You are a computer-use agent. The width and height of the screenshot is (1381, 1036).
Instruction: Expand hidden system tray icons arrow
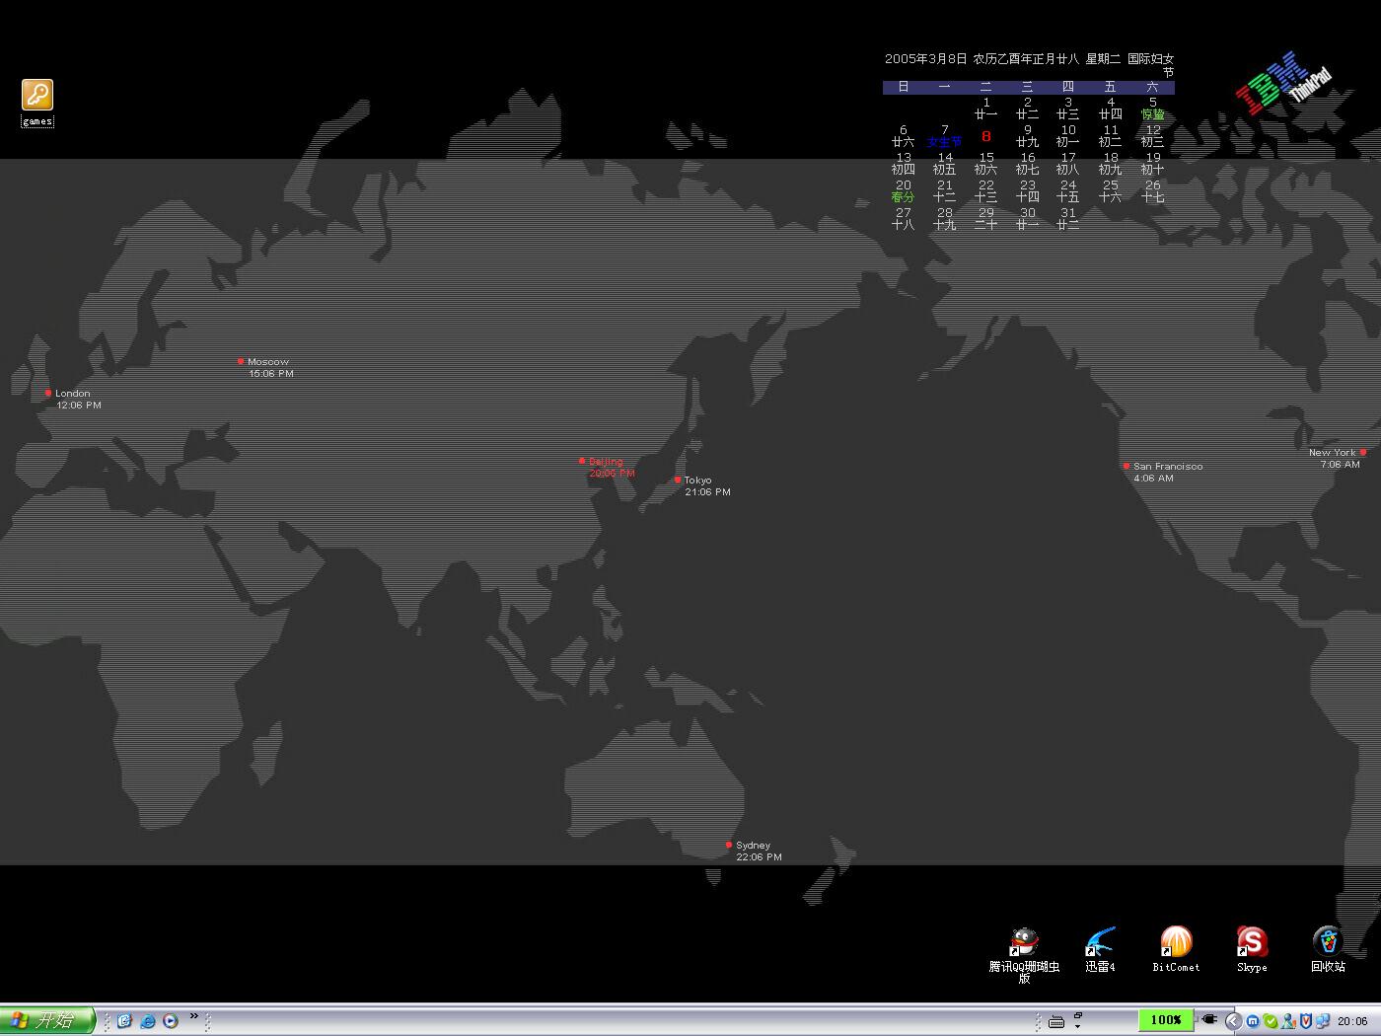1232,1021
